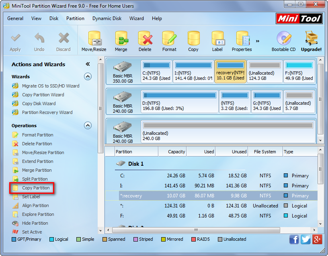
Task: Open the Wizard menu
Action: (137, 18)
